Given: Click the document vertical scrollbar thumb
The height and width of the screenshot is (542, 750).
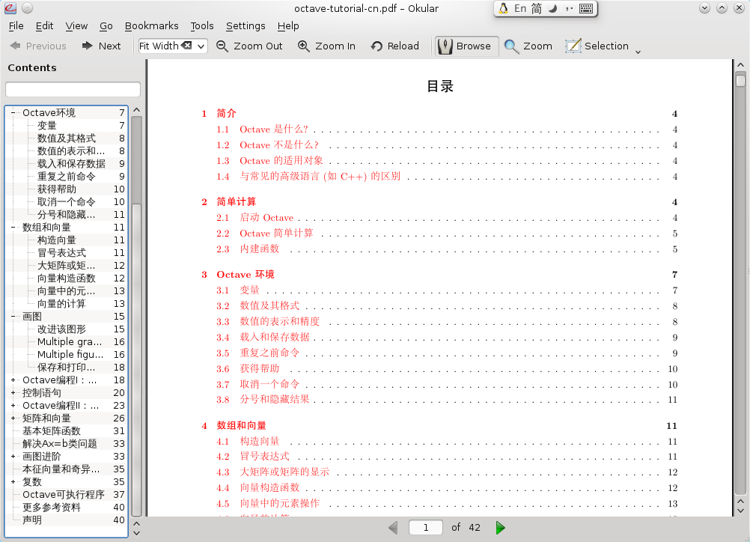Looking at the screenshot, I should 740,79.
